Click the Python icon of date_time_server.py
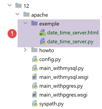The width and height of the screenshot is (102, 109). click(43, 41)
